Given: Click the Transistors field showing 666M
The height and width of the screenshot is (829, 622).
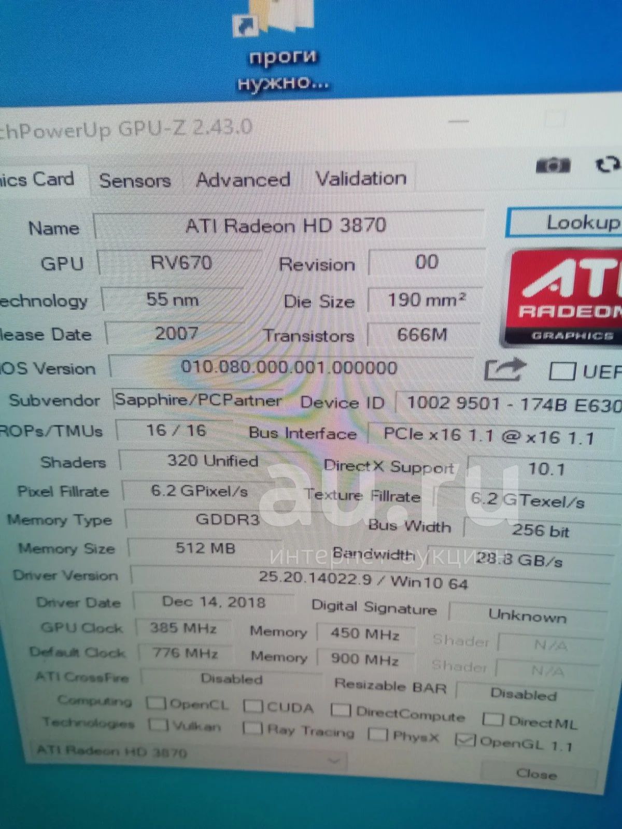Looking at the screenshot, I should 422,335.
